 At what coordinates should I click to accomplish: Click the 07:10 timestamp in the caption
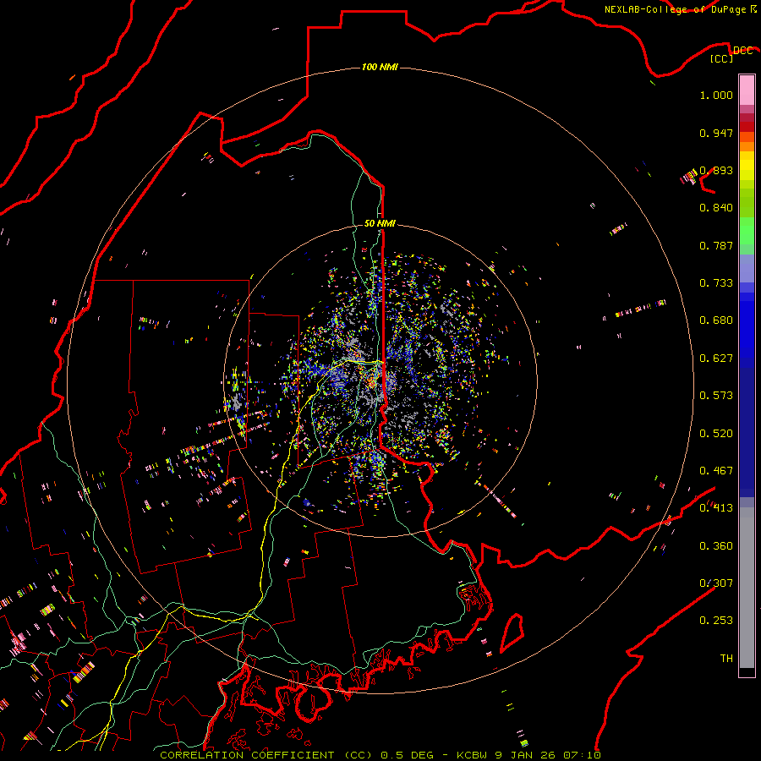tap(583, 755)
